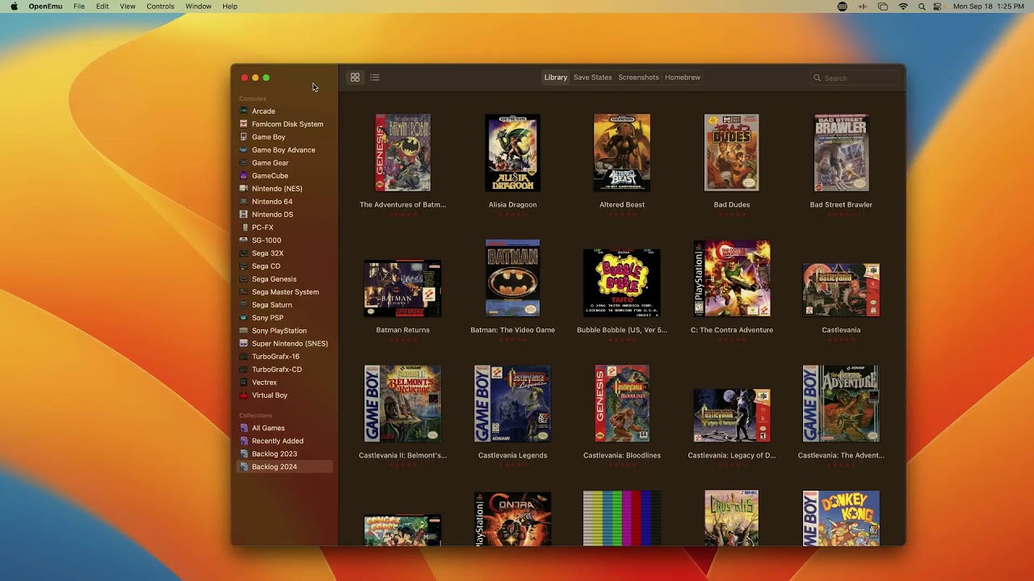Select C: The Contra Adventure cover
The height and width of the screenshot is (581, 1034).
[x=732, y=278]
